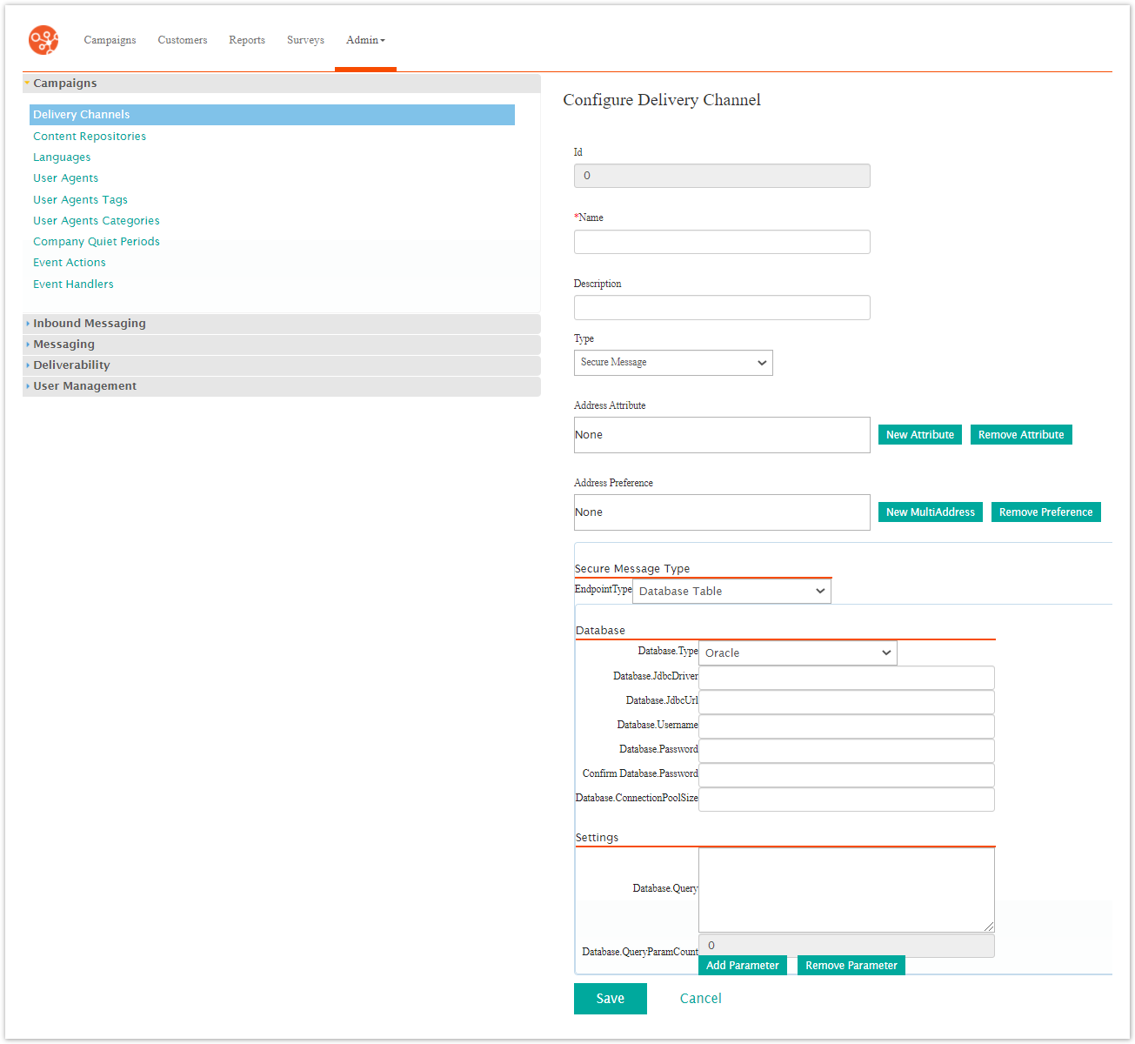Screen dimensions: 1135x1044
Task: Open the Type dropdown showing Secure Message
Action: coord(672,362)
